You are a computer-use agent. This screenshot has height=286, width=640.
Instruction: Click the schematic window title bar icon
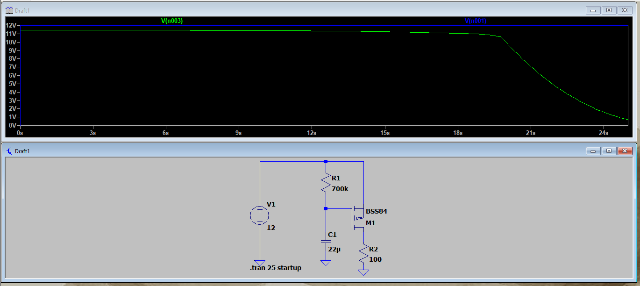point(9,151)
